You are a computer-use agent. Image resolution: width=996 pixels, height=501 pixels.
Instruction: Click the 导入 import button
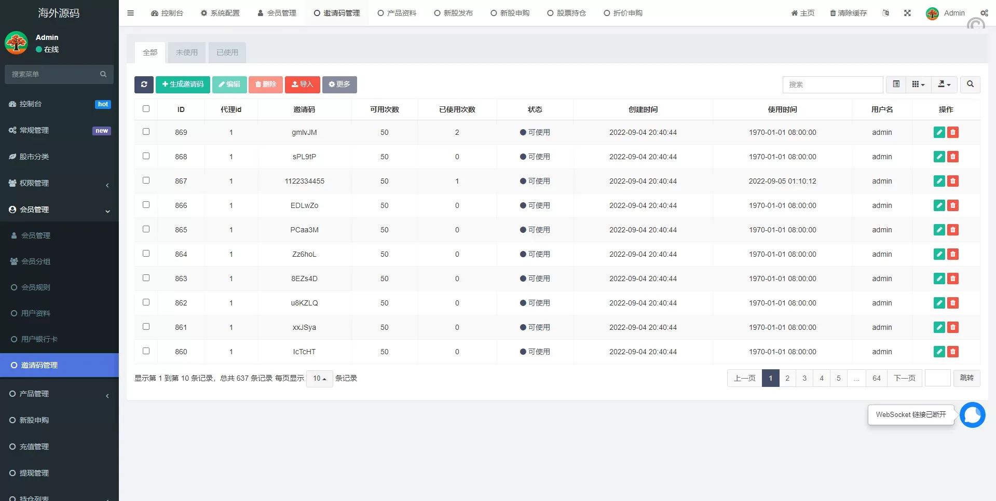[302, 85]
